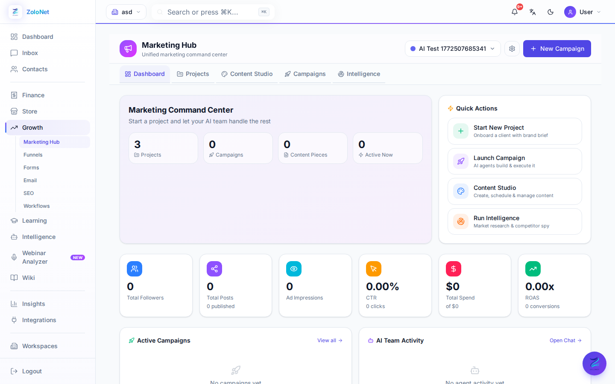Open Workspaces in the sidebar
615x384 pixels.
(x=47, y=346)
